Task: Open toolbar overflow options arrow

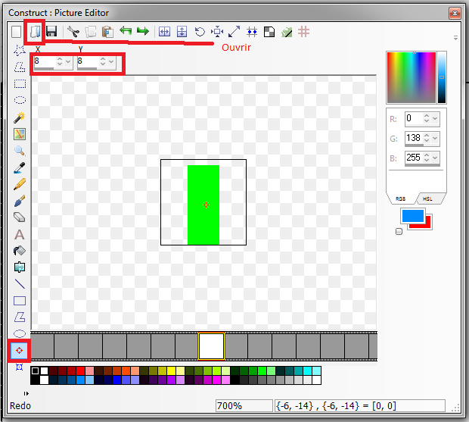Action: point(455,38)
